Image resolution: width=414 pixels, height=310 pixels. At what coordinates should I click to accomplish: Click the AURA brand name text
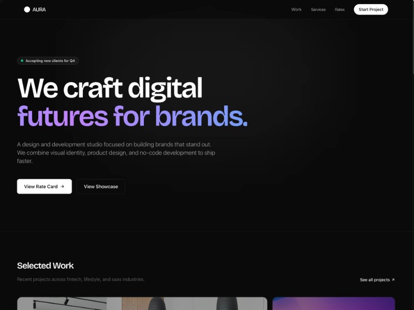(39, 9)
